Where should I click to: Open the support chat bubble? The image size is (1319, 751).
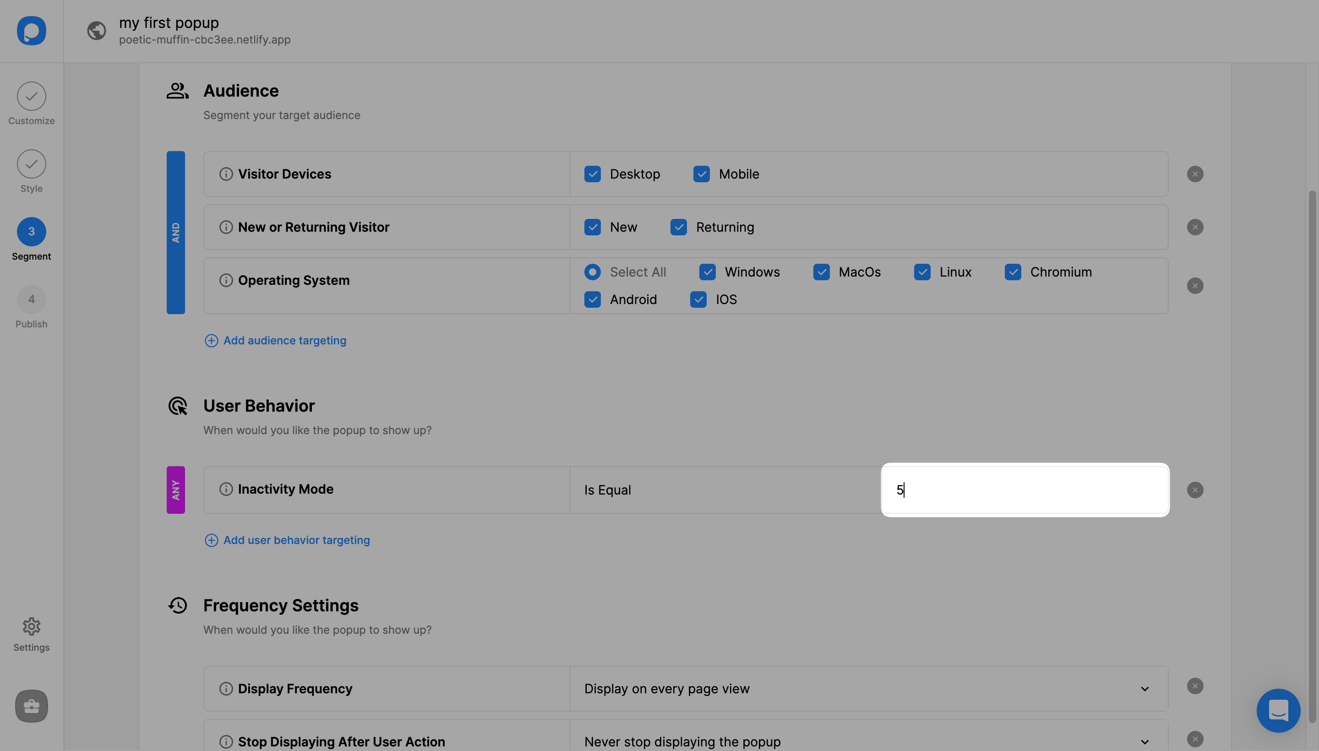[1278, 710]
